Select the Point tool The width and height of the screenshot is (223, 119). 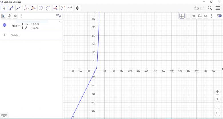11,8
